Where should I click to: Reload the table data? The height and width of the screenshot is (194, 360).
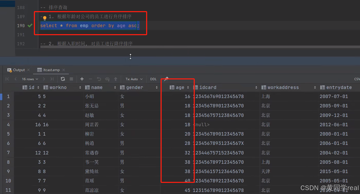[63, 79]
